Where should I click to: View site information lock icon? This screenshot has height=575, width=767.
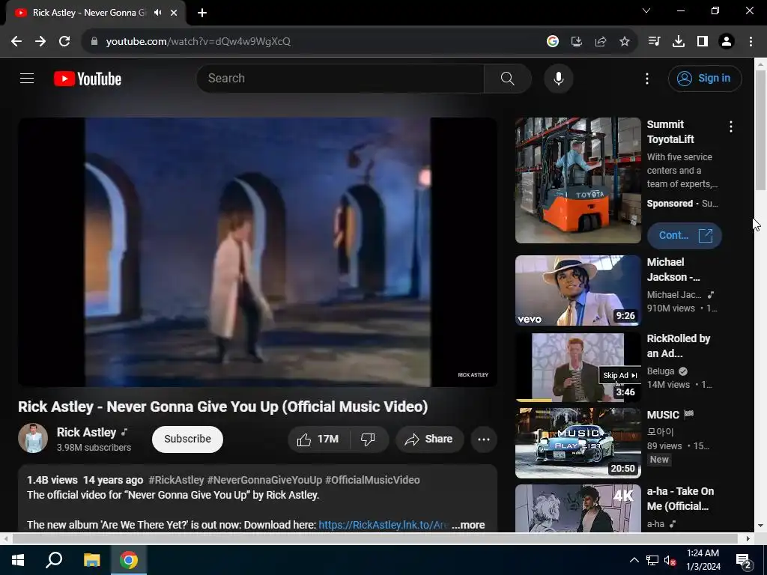(94, 42)
